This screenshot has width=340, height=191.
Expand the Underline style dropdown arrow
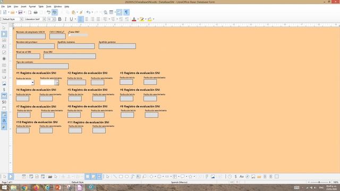75,19
